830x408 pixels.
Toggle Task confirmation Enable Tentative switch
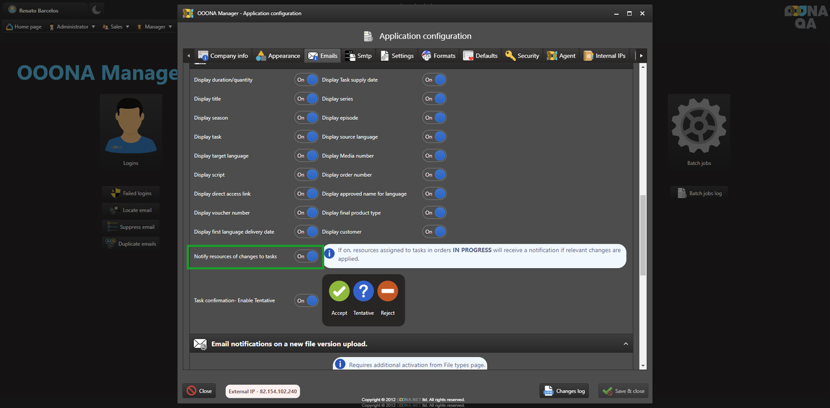[x=307, y=300]
